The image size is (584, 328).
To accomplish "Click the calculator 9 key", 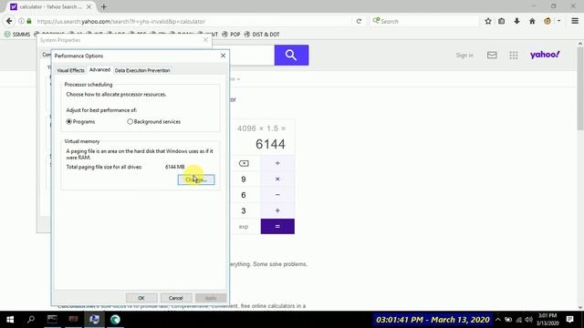I will [x=244, y=179].
